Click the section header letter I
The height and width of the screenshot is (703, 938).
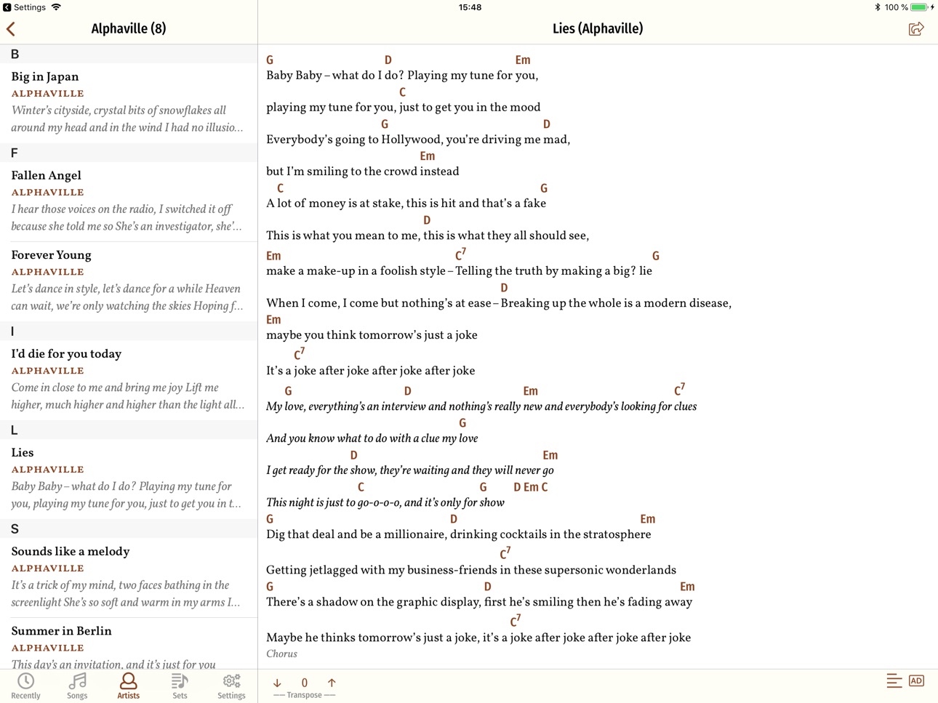(12, 332)
